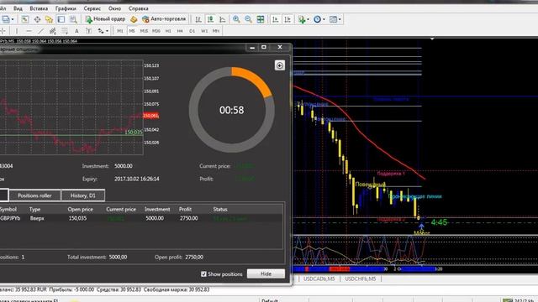Switch chart to line chart mode
This screenshot has height=302, width=538.
(x=222, y=19)
